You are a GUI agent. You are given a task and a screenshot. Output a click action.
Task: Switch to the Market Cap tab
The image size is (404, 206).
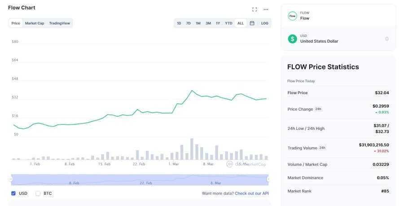pos(35,23)
